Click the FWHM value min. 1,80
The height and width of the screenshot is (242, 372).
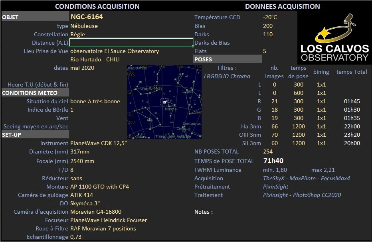click(275, 170)
